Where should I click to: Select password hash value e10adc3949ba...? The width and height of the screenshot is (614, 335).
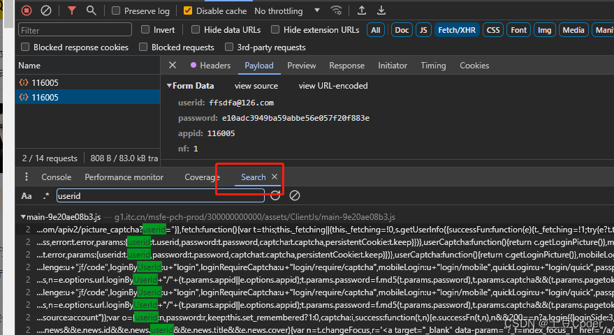295,118
